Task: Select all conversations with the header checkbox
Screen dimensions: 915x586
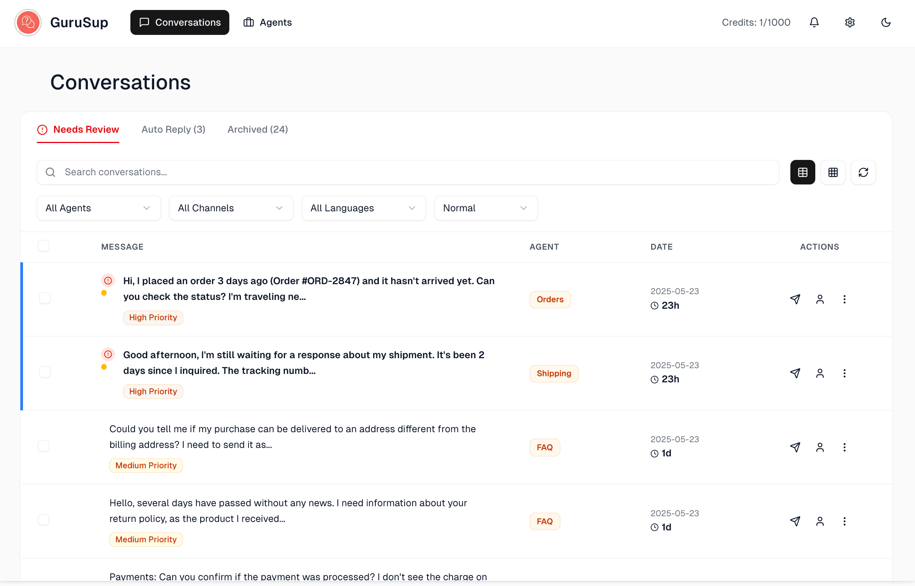Action: [43, 245]
